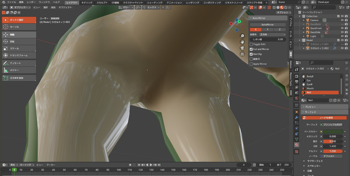Viewport: 350px width, 176px height.
Task: Click the アルファ alpha slider
Action: [332, 151]
